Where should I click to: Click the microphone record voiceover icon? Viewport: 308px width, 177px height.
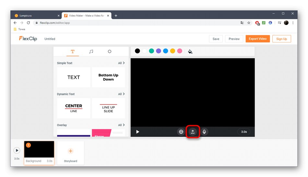pos(204,132)
